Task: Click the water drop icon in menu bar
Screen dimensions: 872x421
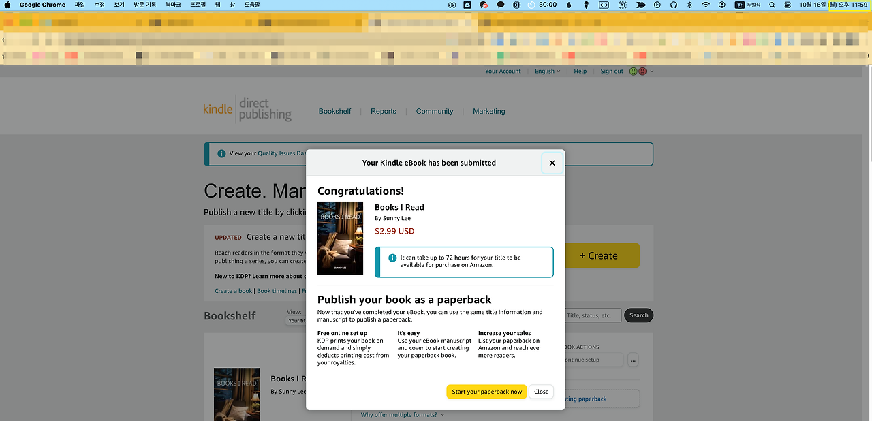Action: point(570,5)
